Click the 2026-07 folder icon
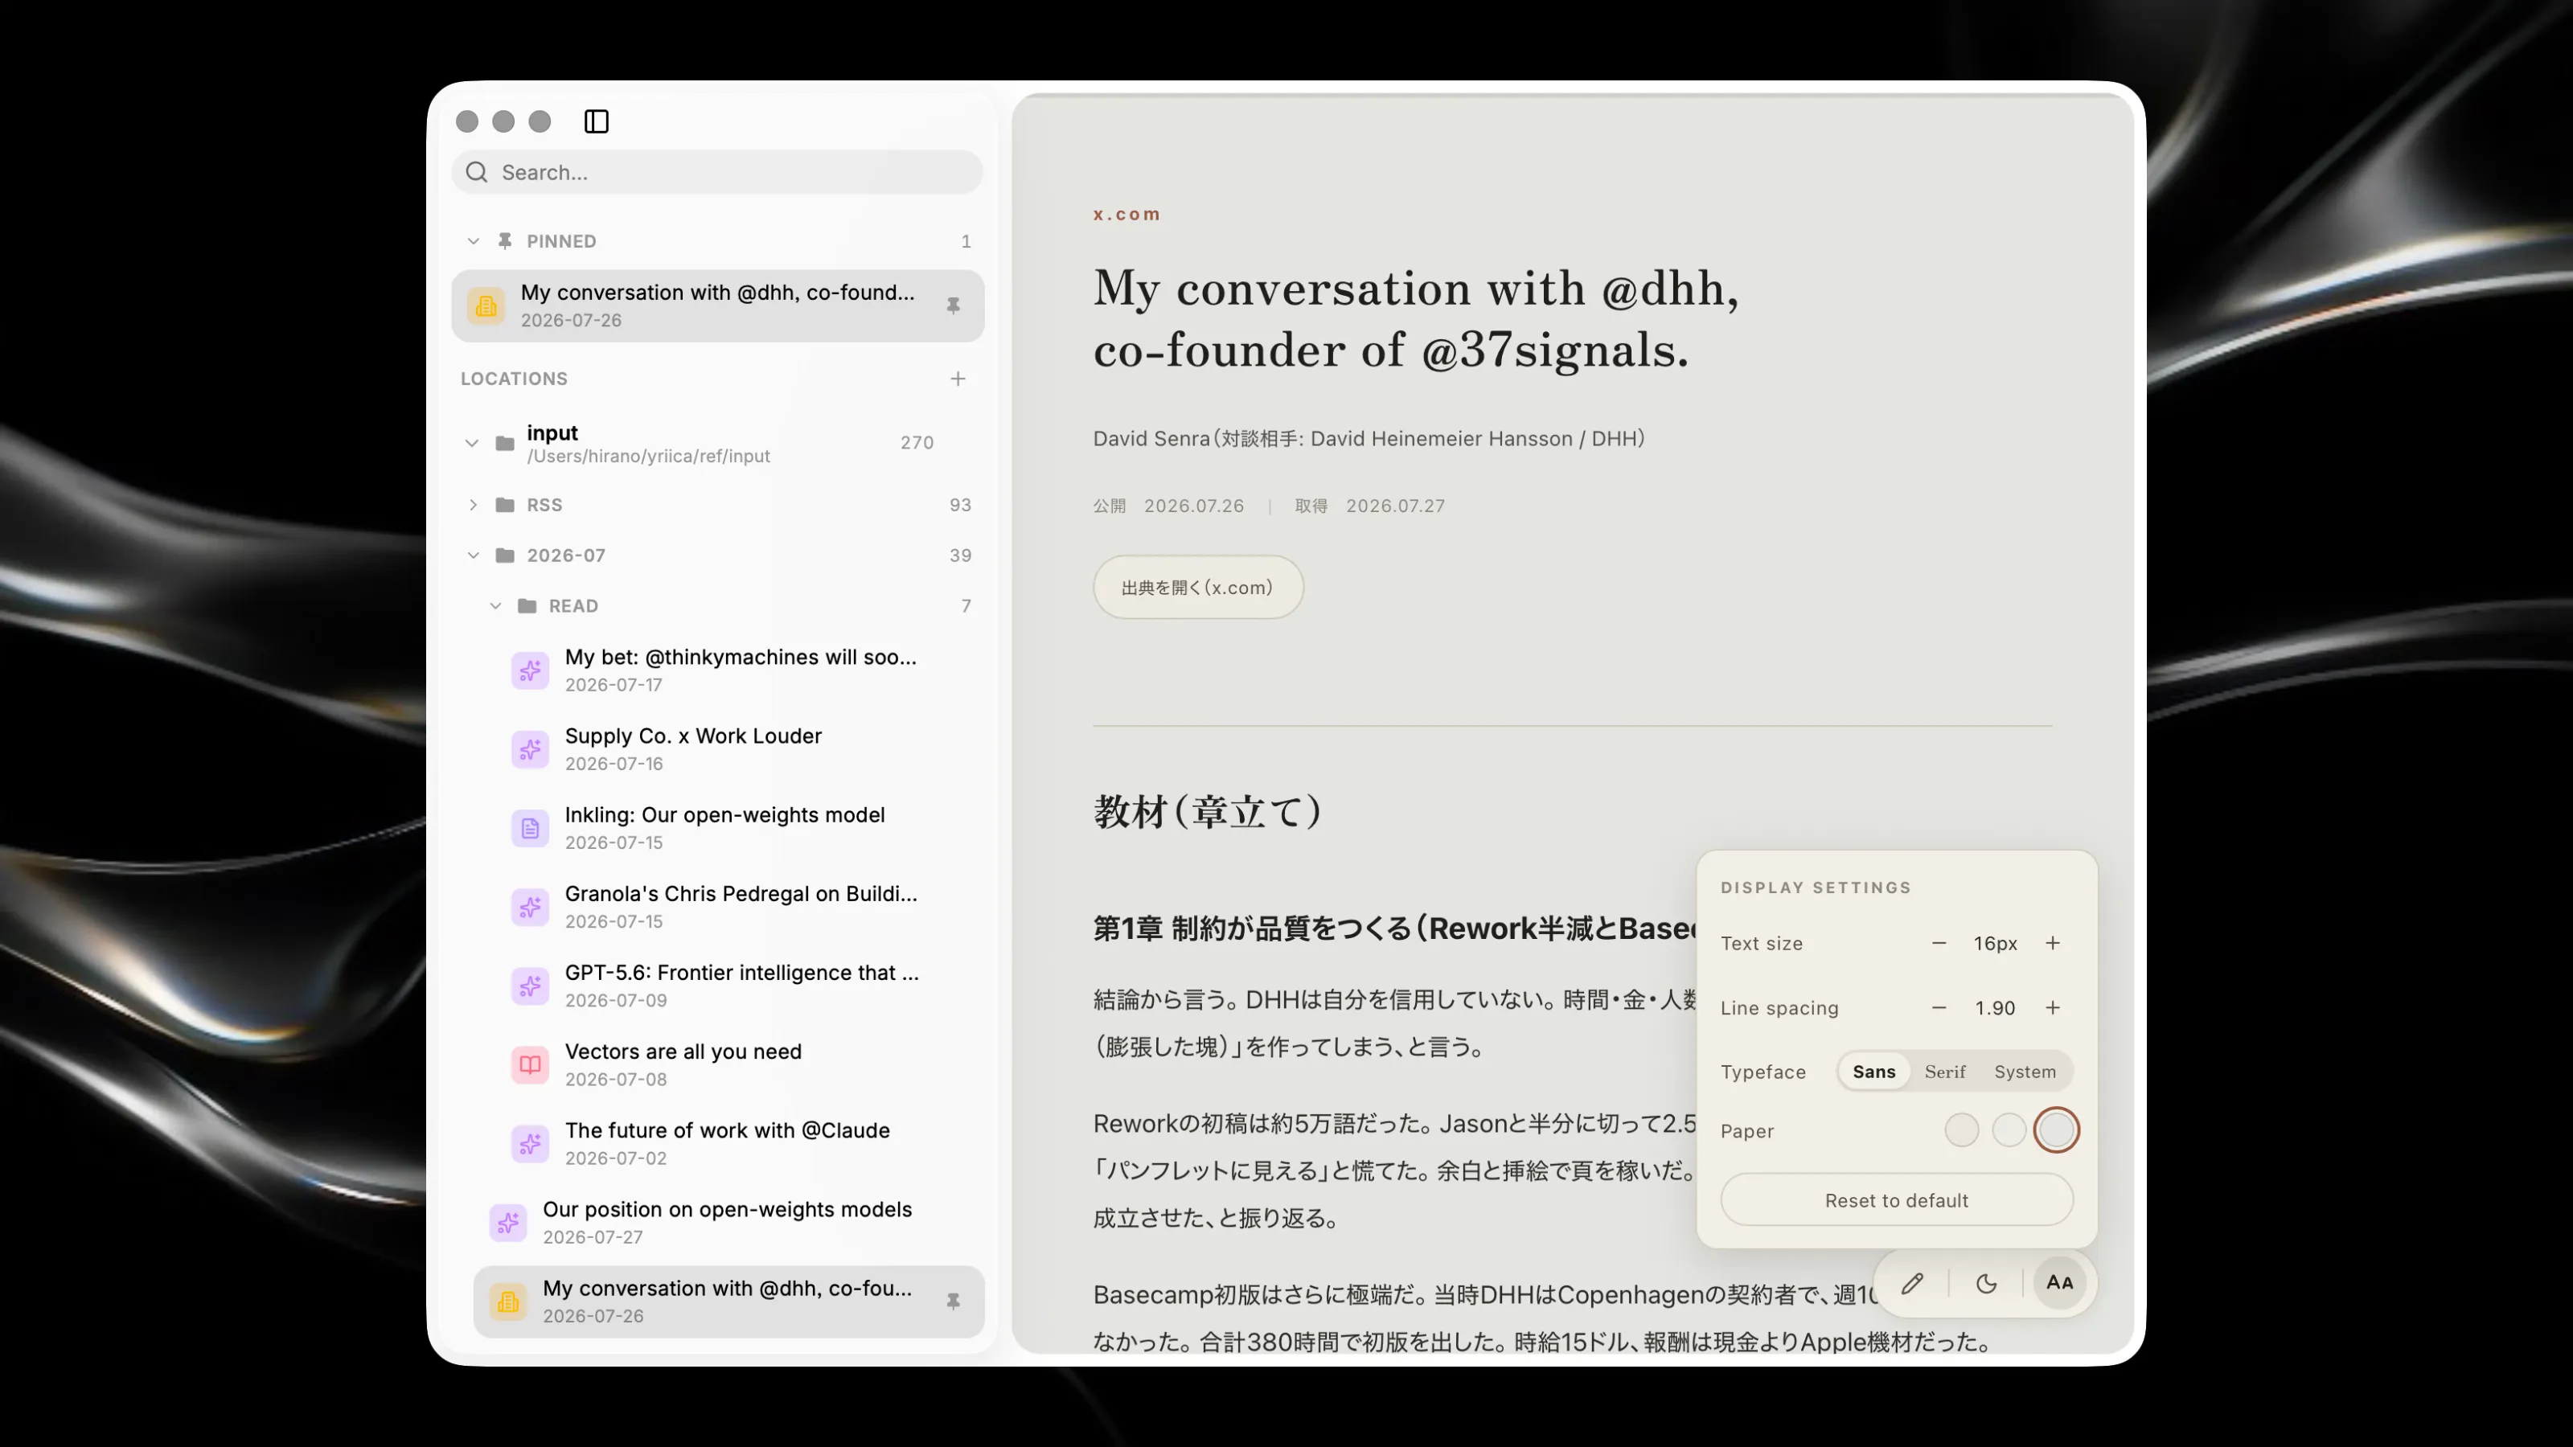This screenshot has width=2573, height=1447. point(506,555)
